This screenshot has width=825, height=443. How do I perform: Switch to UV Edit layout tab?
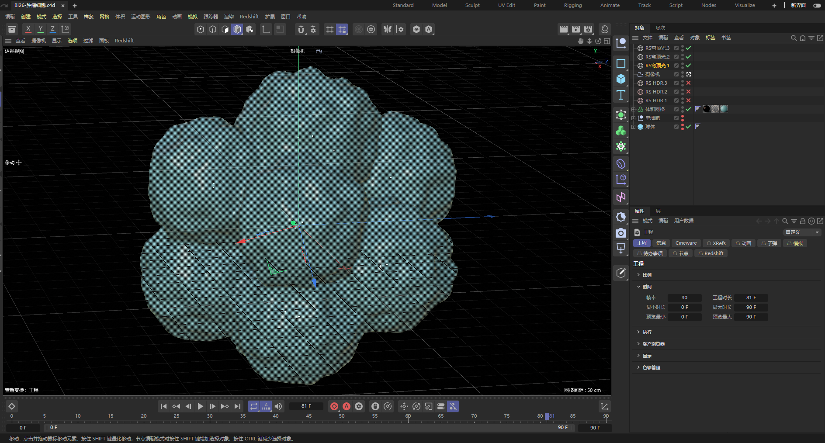coord(506,5)
